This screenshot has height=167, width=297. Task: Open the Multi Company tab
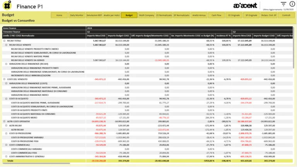click(146, 15)
